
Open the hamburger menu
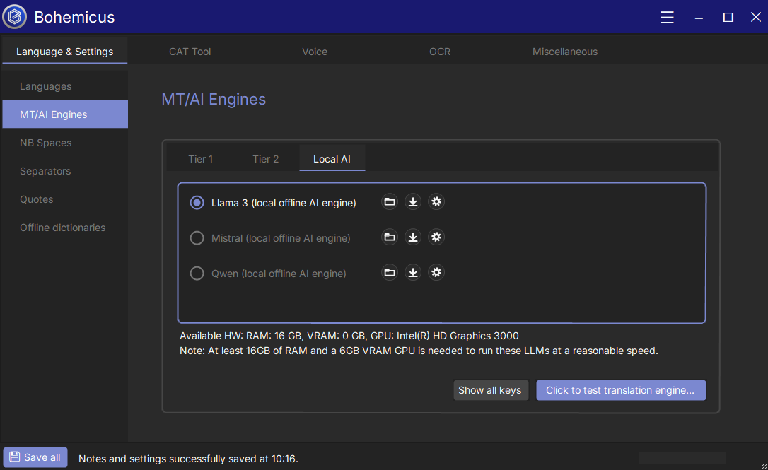(667, 17)
